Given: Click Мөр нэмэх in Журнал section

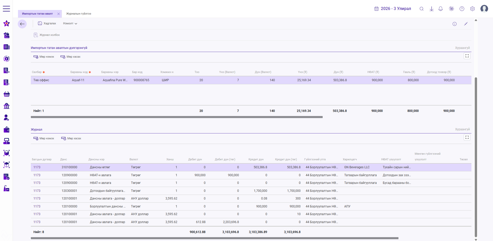Looking at the screenshot, I should pos(44,138).
